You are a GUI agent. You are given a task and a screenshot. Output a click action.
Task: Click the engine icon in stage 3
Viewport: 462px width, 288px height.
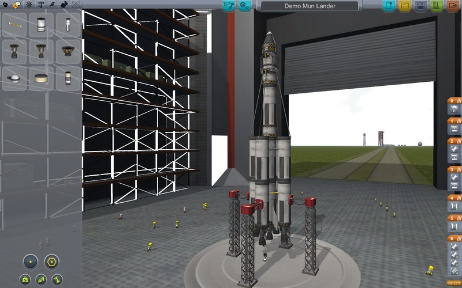454,177
